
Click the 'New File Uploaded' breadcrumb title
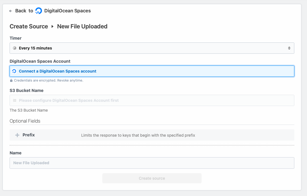click(x=82, y=26)
